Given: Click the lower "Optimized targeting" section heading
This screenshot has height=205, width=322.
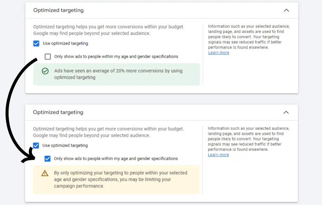Looking at the screenshot, I should (58, 112).
